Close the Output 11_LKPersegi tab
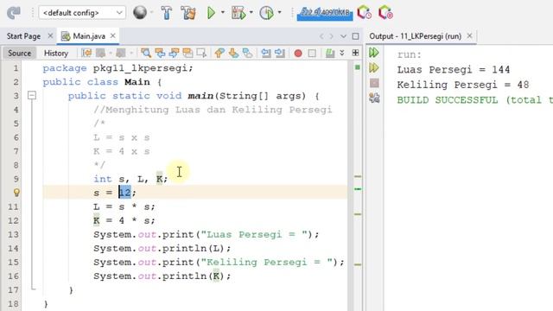 tap(469, 36)
